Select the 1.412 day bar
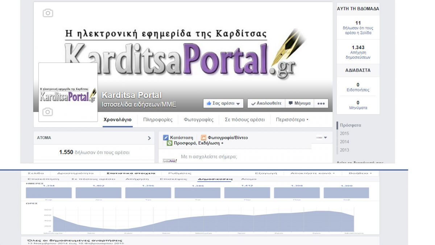The width and height of the screenshot is (435, 245). [x=247, y=193]
